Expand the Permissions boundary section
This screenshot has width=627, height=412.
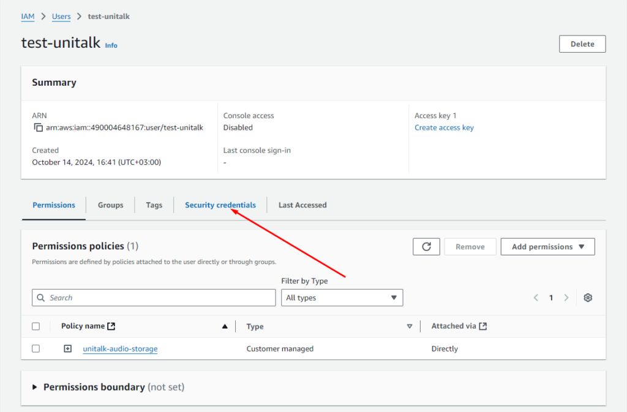tap(35, 388)
